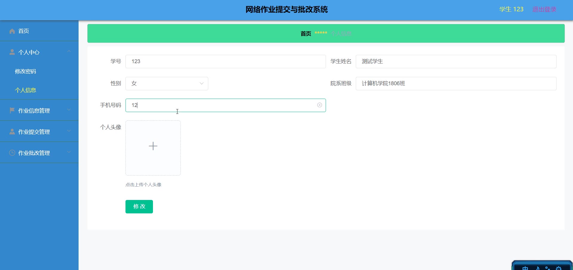Expand the 作业批改管理 submenu arrow
The image size is (573, 270).
tap(69, 152)
